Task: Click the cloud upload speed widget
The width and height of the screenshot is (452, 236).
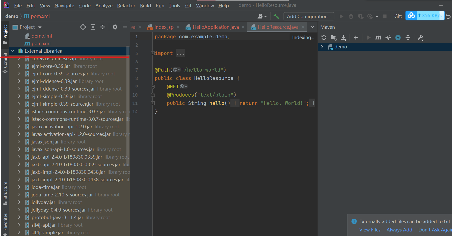Action: 425,16
